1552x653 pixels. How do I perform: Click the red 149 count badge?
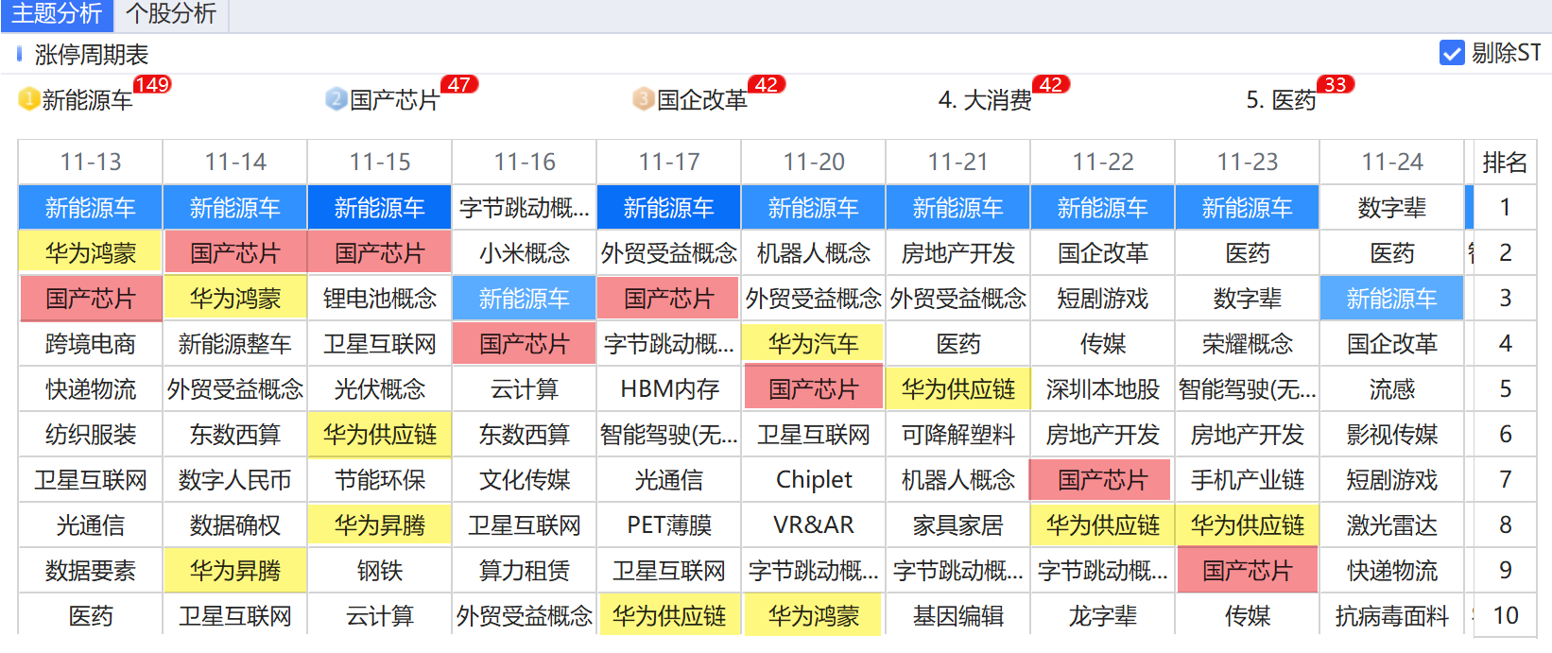pyautogui.click(x=151, y=85)
